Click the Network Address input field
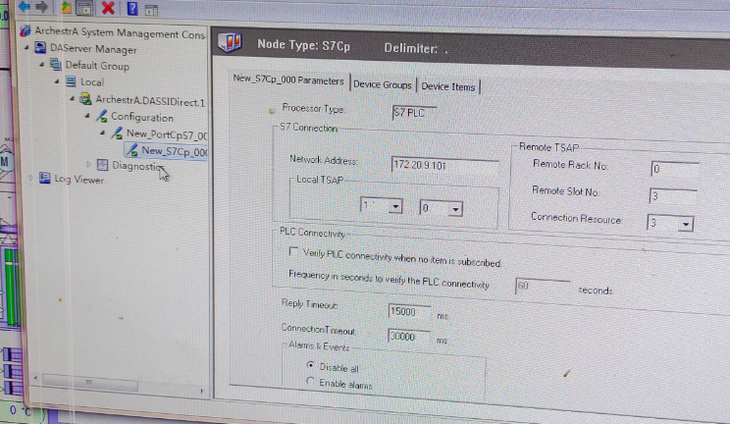The image size is (730, 424). pos(443,165)
